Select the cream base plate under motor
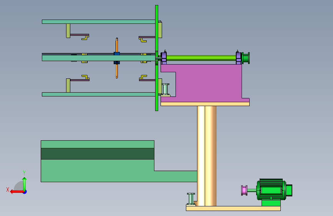 click(233, 208)
